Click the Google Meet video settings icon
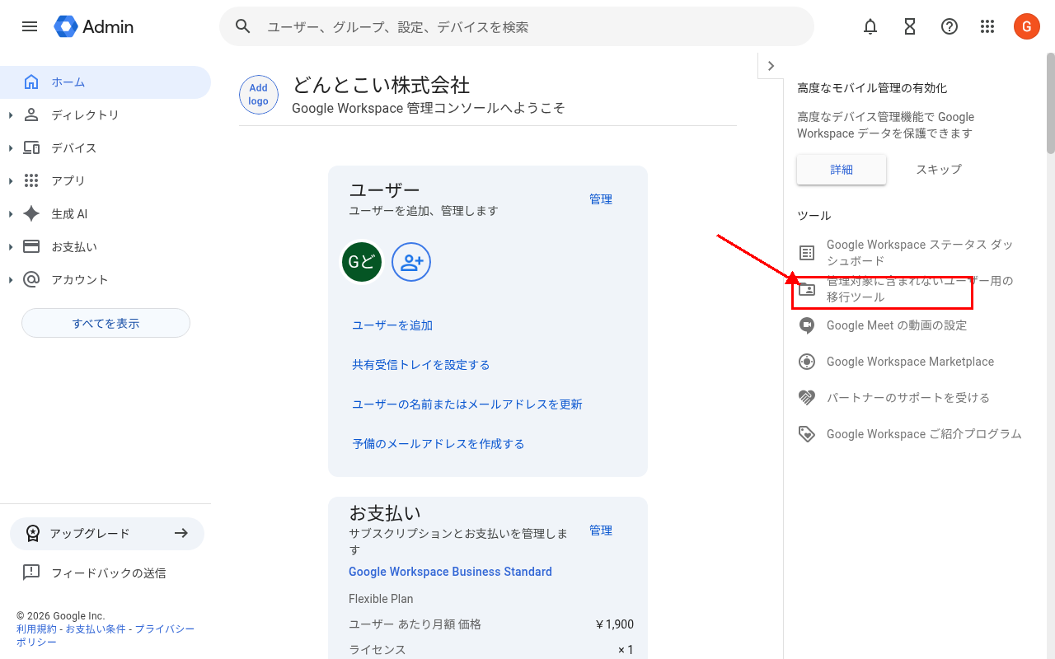Viewport: 1055px width, 659px height. coord(807,325)
